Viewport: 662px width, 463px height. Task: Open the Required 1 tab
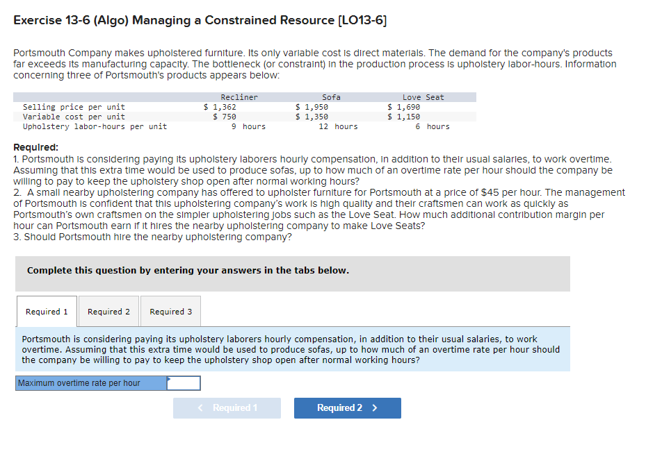tap(47, 312)
